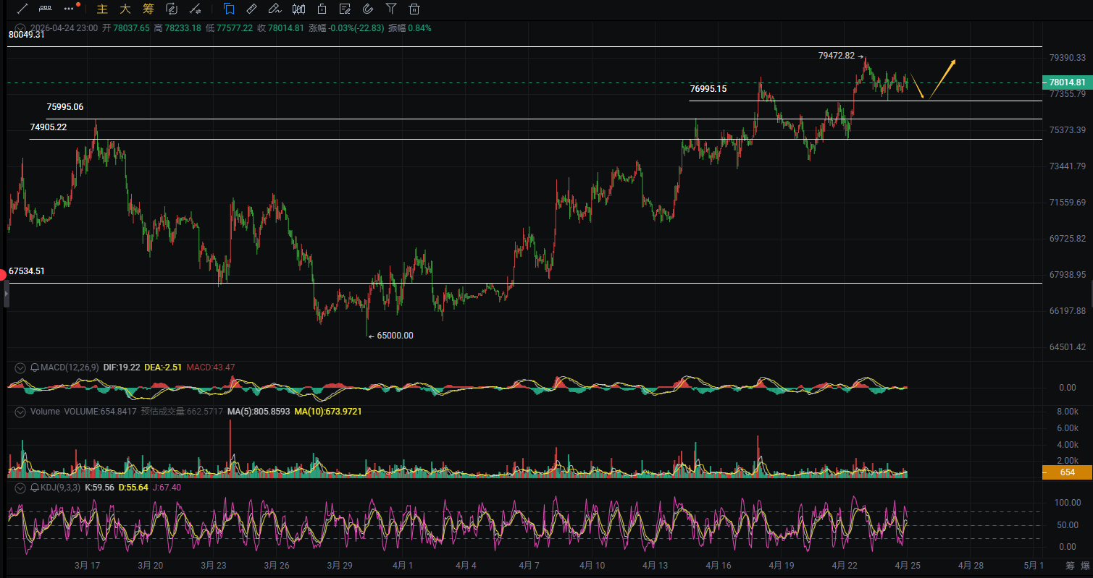This screenshot has width=1093, height=578.
Task: Click the 爆 button at bottom right
Action: 1085,565
